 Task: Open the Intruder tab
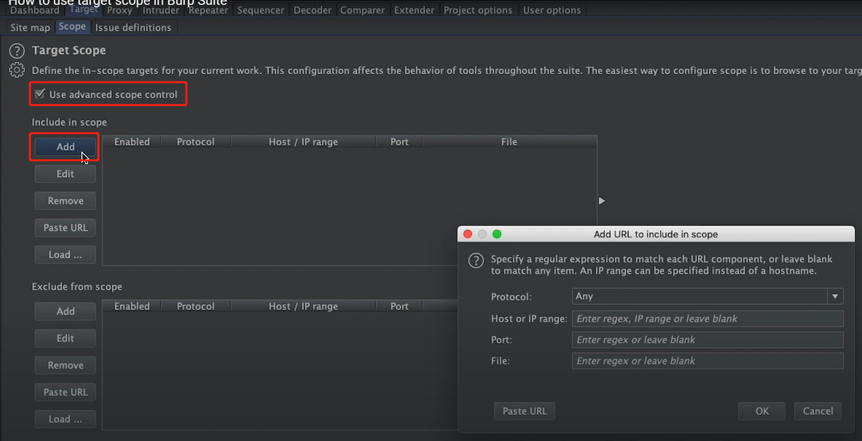point(161,10)
